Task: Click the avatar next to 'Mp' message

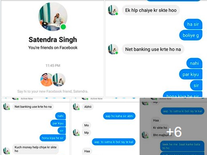Action: point(76,133)
